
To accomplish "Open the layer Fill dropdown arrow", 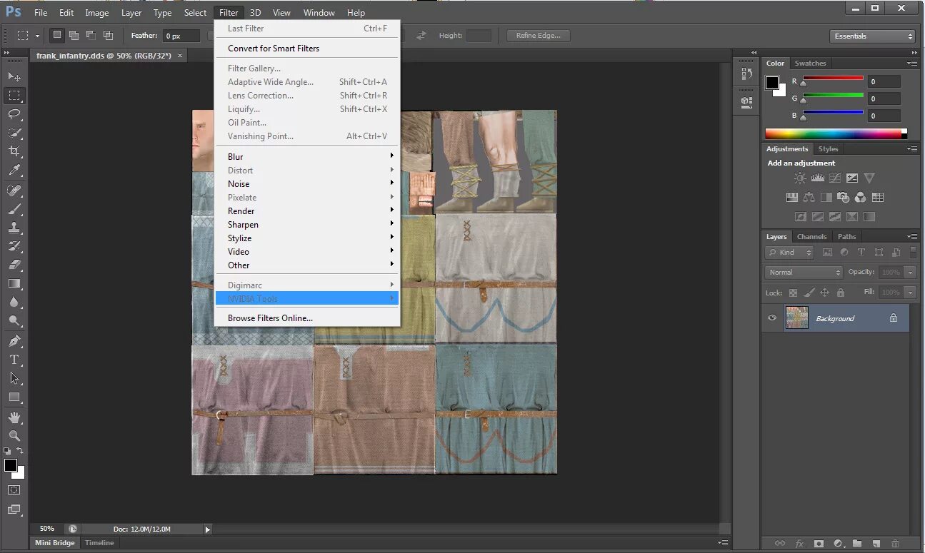I will point(910,292).
